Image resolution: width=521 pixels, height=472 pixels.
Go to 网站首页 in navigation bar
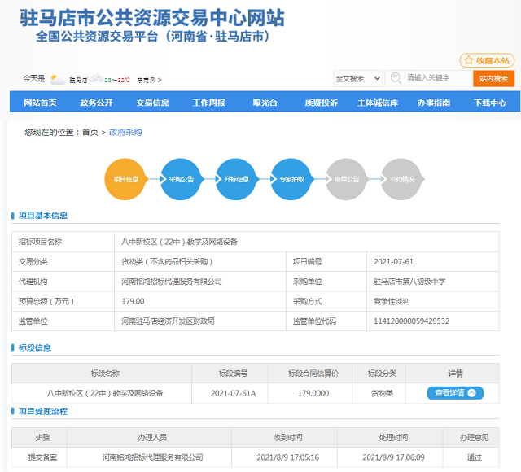point(40,103)
